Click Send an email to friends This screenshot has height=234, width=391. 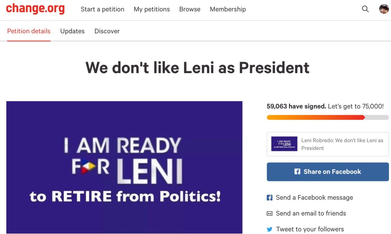[x=311, y=213]
